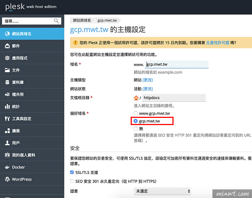The image size is (252, 198).
Task: Open the 資料庫 database icon
Action: 7,82
